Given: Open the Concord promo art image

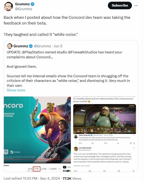Looking at the screenshot, I should (x=37, y=130).
